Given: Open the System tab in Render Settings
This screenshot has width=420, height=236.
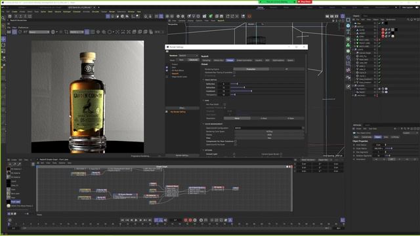Looking at the screenshot, I should click(x=290, y=60).
